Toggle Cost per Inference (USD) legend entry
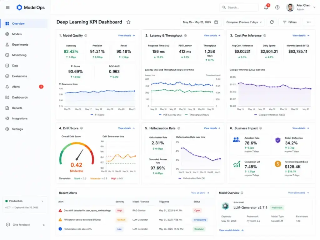This screenshot has height=240, width=320. coord(270,115)
